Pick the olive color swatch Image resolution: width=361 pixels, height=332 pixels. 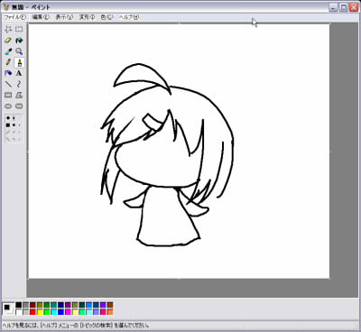[x=40, y=305]
